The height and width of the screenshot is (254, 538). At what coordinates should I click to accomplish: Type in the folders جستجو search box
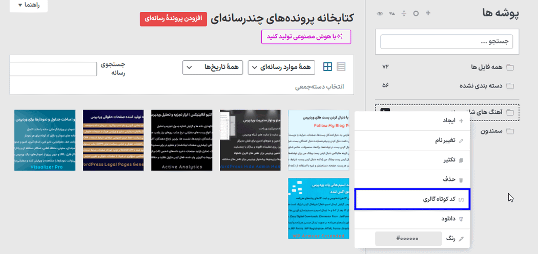(x=446, y=42)
